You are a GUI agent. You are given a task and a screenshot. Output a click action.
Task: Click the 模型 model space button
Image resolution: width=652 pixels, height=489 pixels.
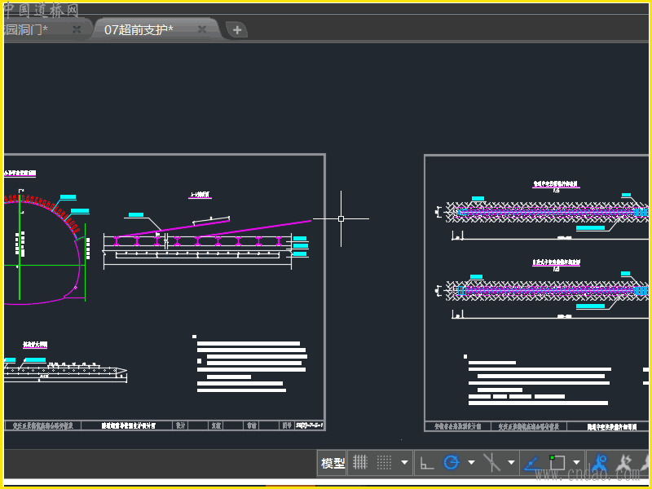(333, 463)
